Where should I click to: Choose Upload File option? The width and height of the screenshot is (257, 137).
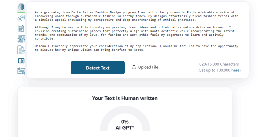click(x=145, y=67)
